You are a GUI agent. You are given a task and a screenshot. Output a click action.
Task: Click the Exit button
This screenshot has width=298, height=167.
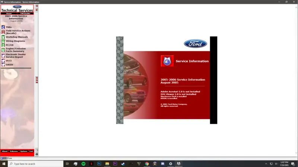[x=31, y=151]
